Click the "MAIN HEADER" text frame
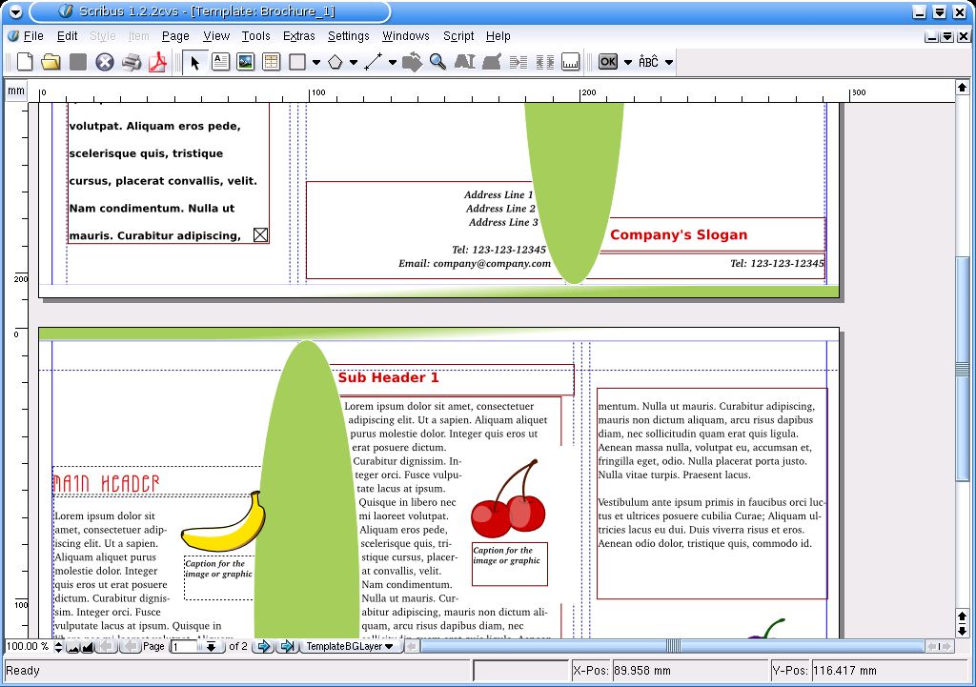 (157, 482)
